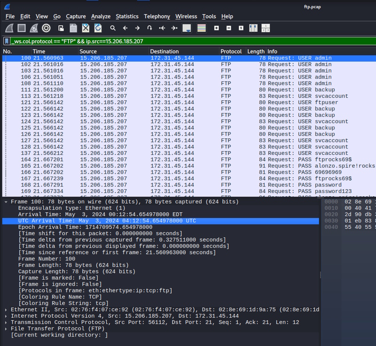Select packet 164 PASS ftprocks69$ row
Viewport: 376px width, 346px height.
click(x=189, y=160)
